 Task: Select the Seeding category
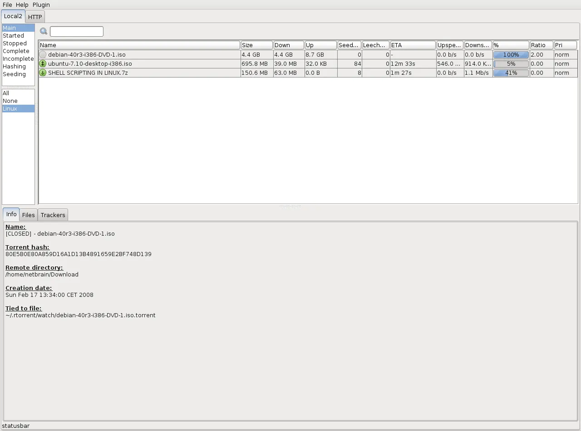coord(15,74)
